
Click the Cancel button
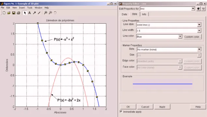pos(145,107)
